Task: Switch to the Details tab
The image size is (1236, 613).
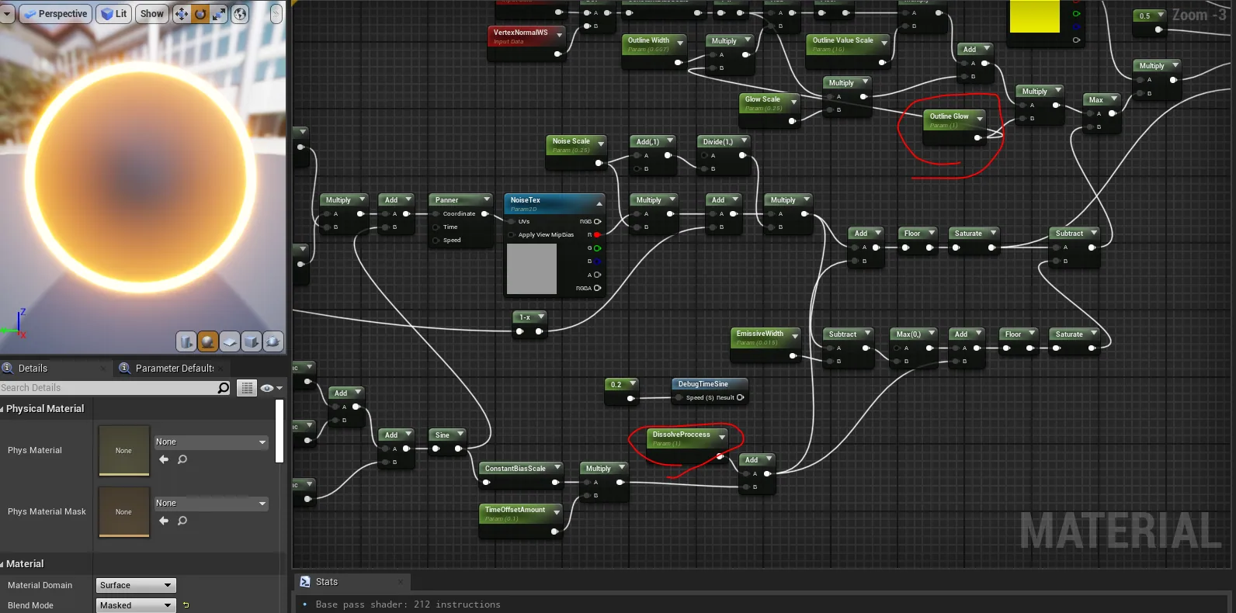Action: tap(33, 368)
